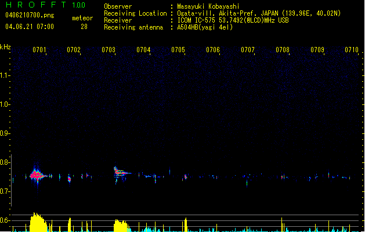The image size is (365, 232).
Task: Click the meteor count value 28
Action: [84, 27]
